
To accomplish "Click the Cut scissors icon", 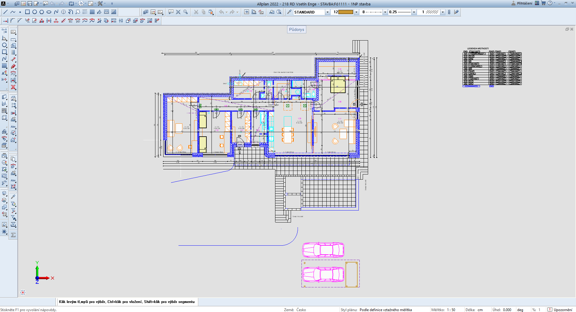I will click(x=196, y=12).
